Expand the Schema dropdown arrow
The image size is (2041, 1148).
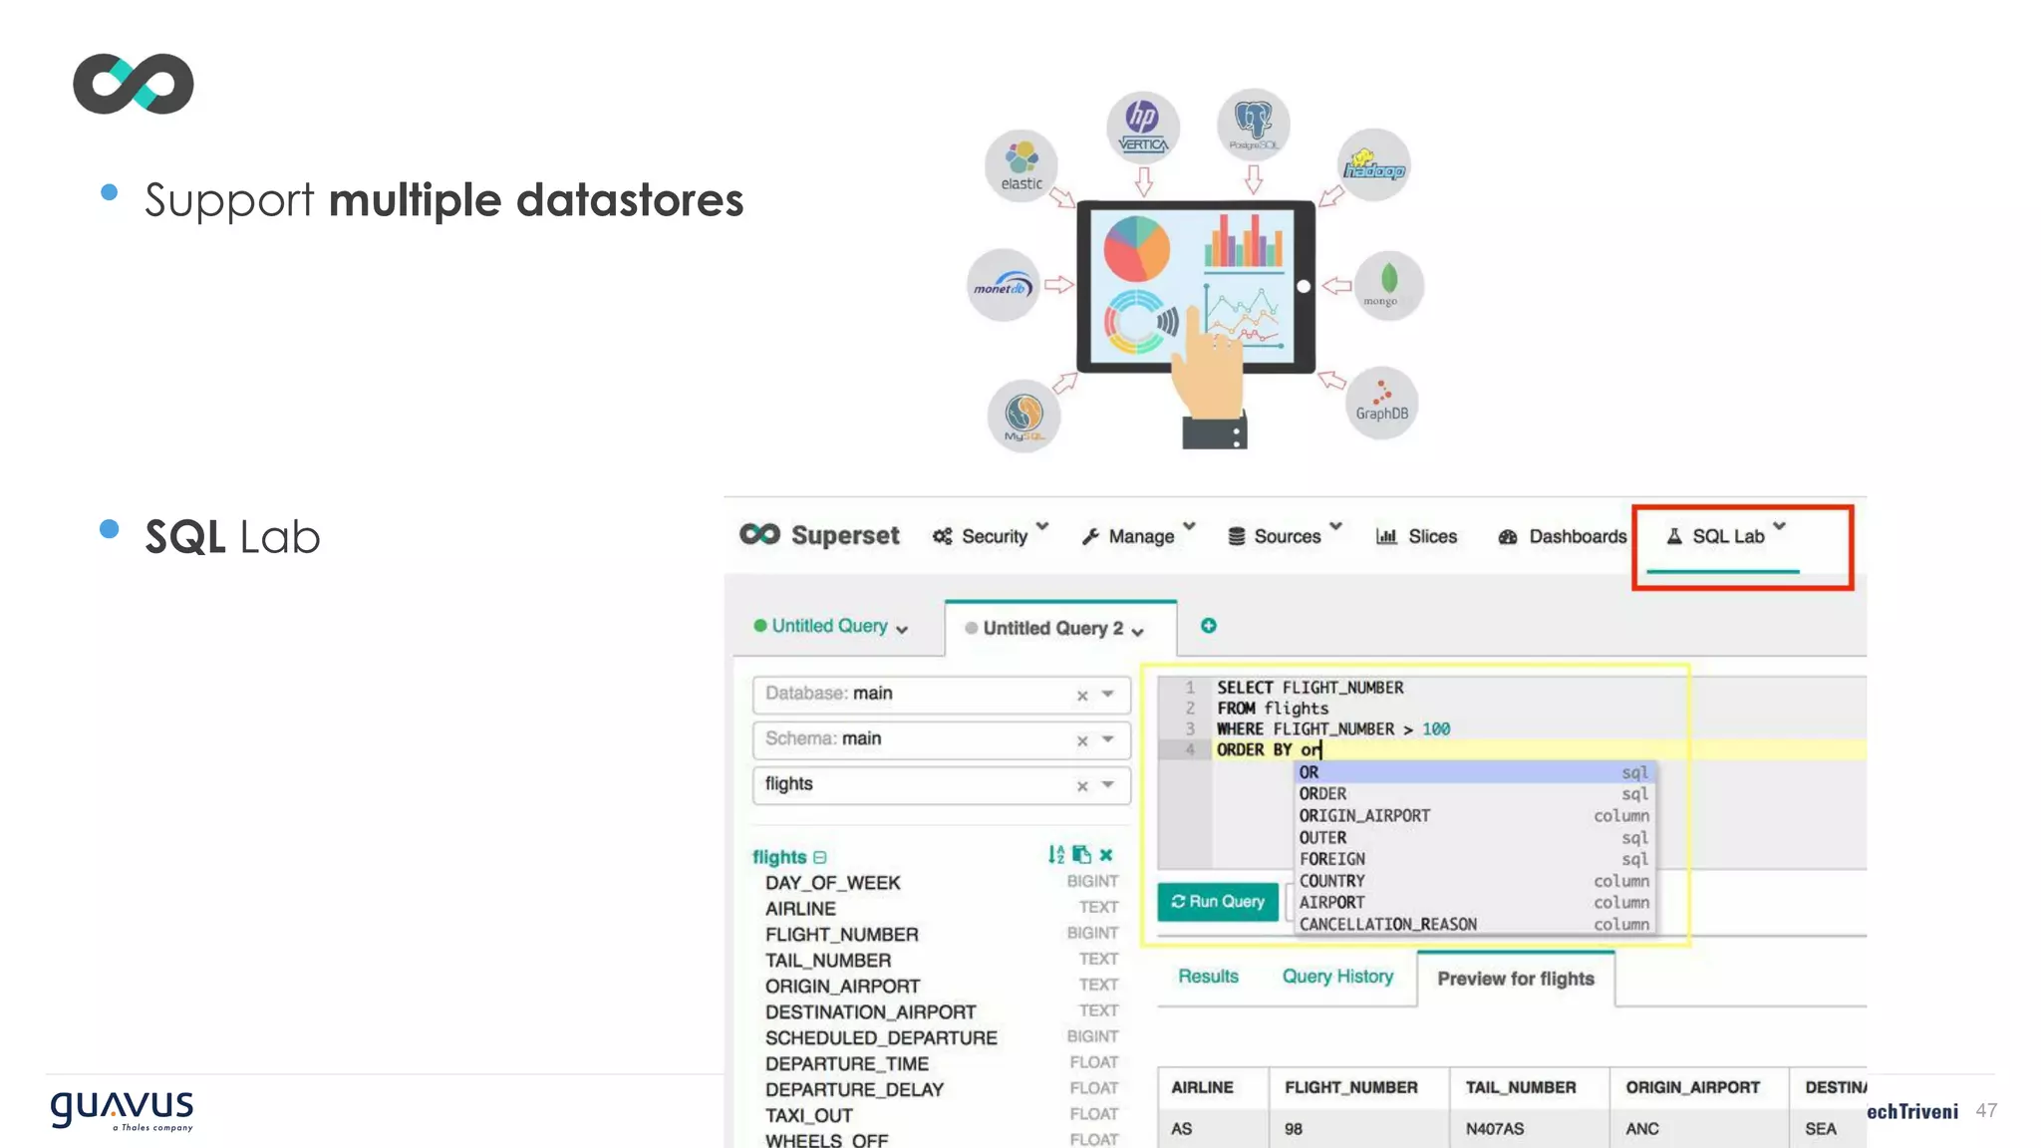point(1108,739)
